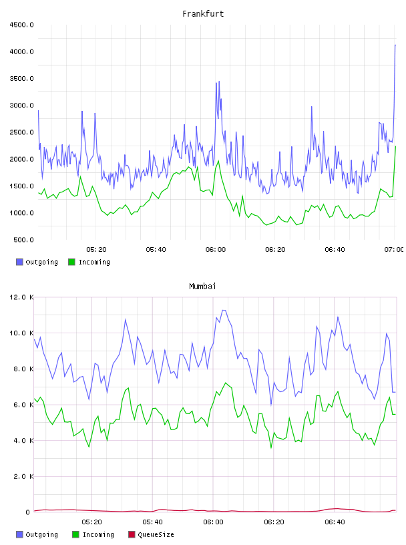Viewport: 406px width, 545px height.
Task: Click the 06:20 time label on Mumbai chart
Action: (274, 522)
